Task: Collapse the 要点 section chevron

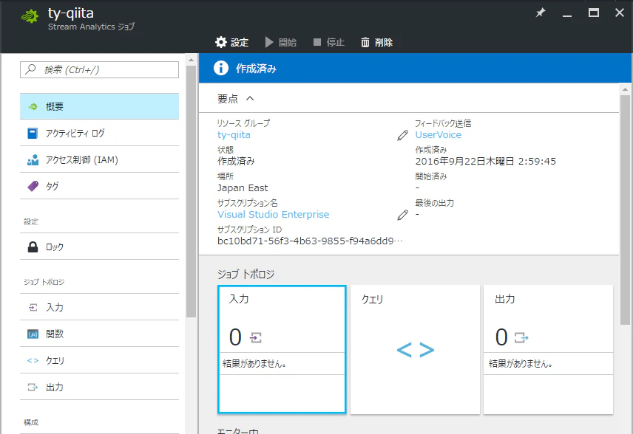Action: tap(250, 98)
